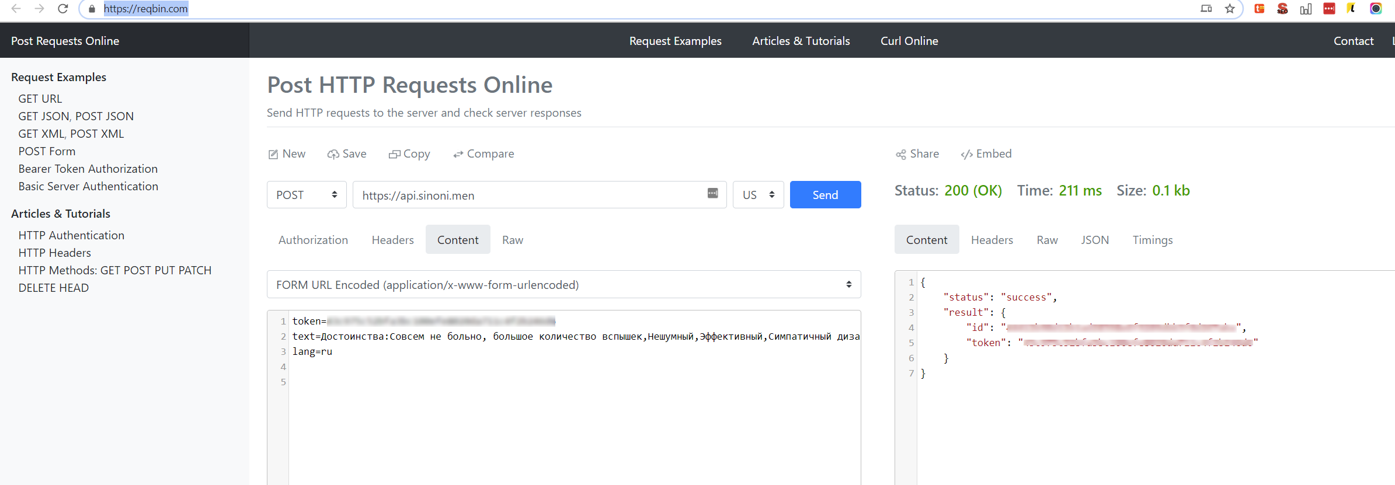Screen dimensions: 1395x485
Task: Reload the browser page
Action: point(63,9)
